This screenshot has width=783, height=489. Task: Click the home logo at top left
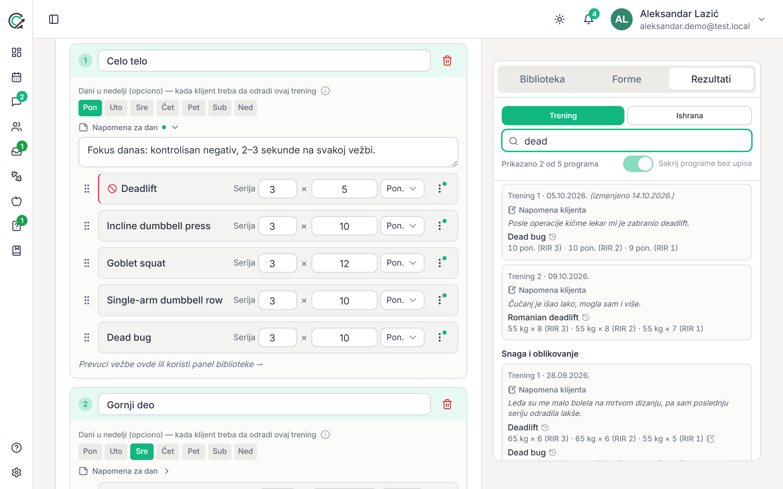[x=17, y=21]
